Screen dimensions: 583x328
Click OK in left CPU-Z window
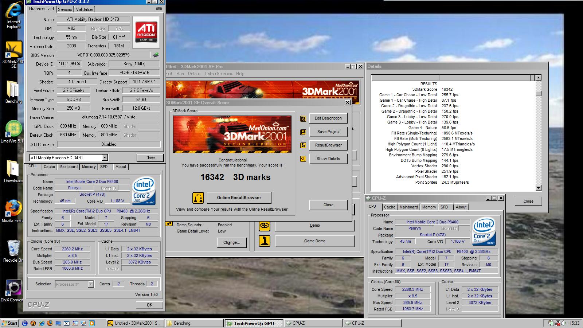click(x=149, y=305)
